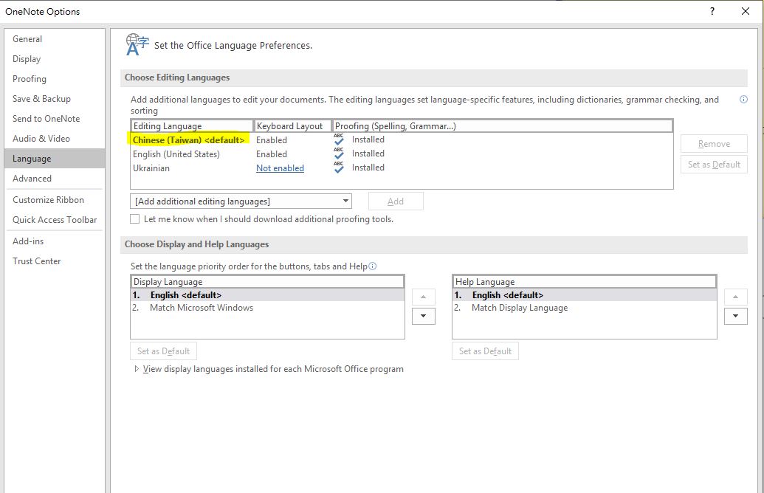Move help language down with the arrow
This screenshot has height=493, width=764.
pos(736,316)
